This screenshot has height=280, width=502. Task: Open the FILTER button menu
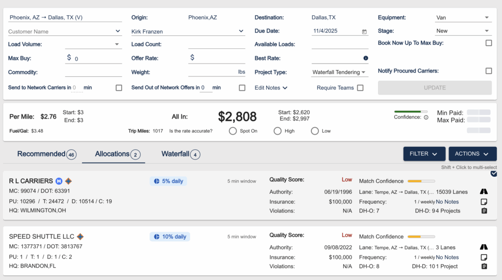(x=424, y=154)
